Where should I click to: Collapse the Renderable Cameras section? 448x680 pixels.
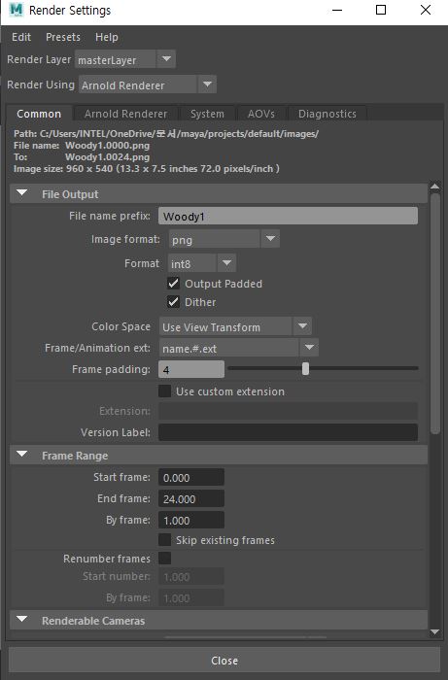pos(21,620)
